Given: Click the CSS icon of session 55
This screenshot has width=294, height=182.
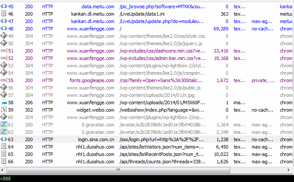Looking at the screenshot, I should coord(4,80).
